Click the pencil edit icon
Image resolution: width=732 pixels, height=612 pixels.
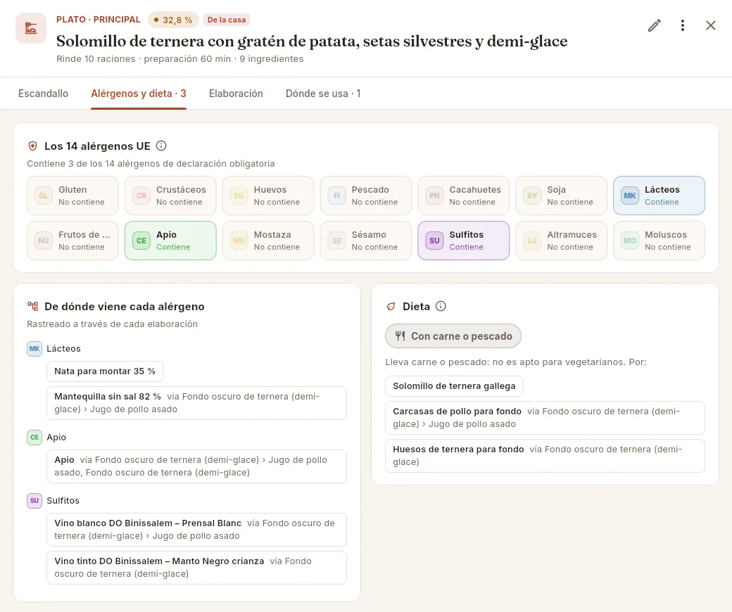[x=655, y=25]
